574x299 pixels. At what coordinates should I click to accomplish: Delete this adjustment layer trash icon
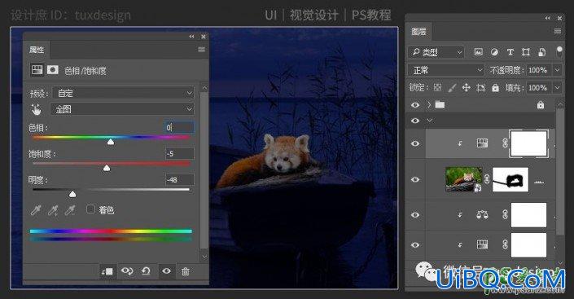(x=186, y=271)
